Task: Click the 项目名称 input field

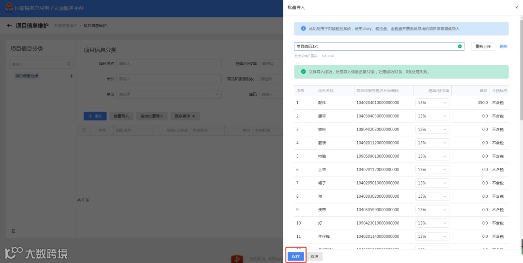Action: point(169,64)
